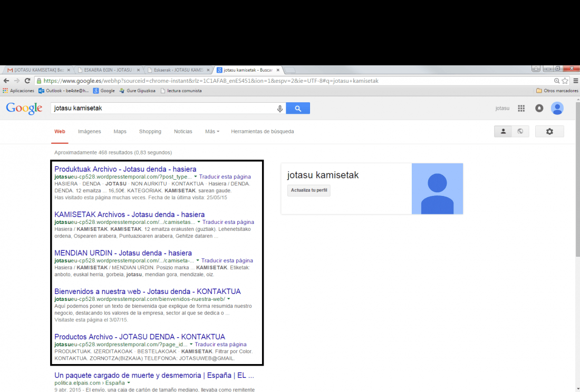The image size is (580, 392).
Task: Click the Actualiza tu perfil button
Action: 309,190
